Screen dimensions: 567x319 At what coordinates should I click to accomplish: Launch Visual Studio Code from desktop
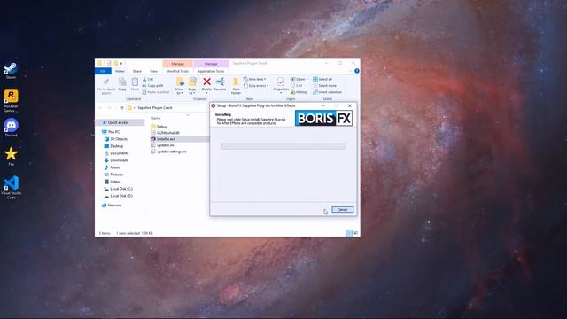click(11, 187)
